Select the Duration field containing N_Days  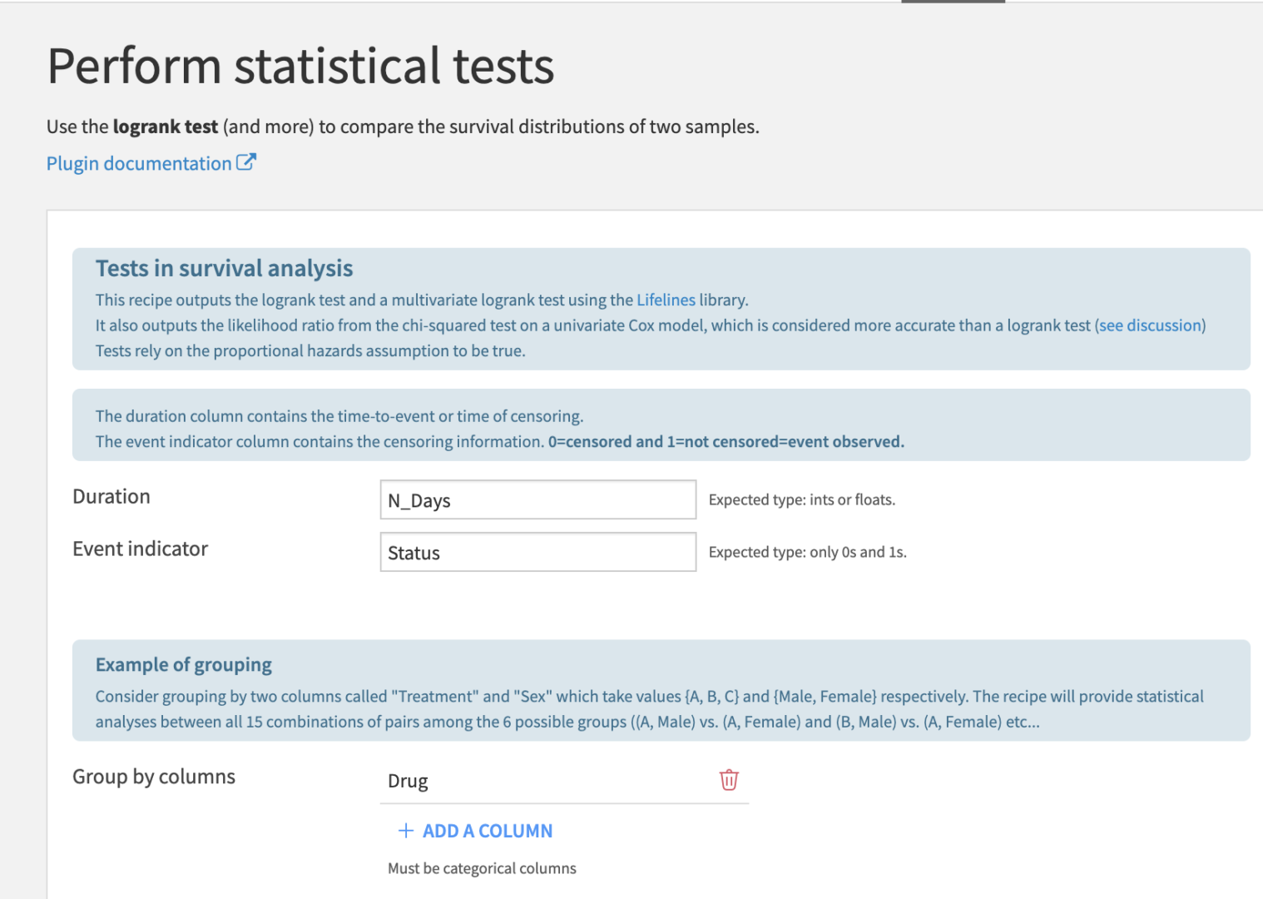click(x=537, y=499)
